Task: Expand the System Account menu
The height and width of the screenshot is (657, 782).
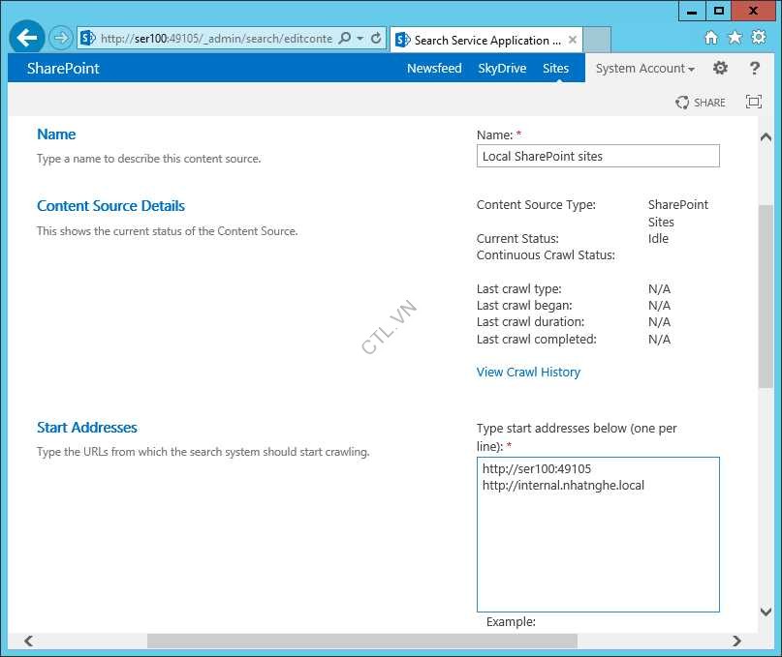Action: [x=644, y=69]
